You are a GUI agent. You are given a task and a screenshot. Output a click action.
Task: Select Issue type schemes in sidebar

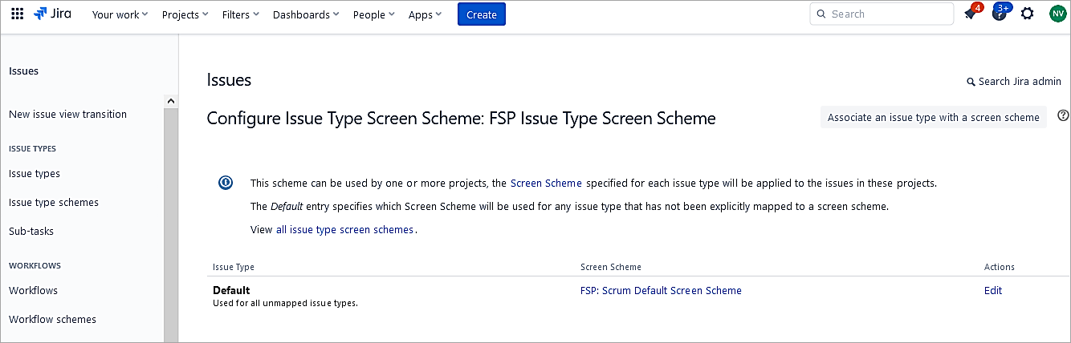click(x=54, y=203)
